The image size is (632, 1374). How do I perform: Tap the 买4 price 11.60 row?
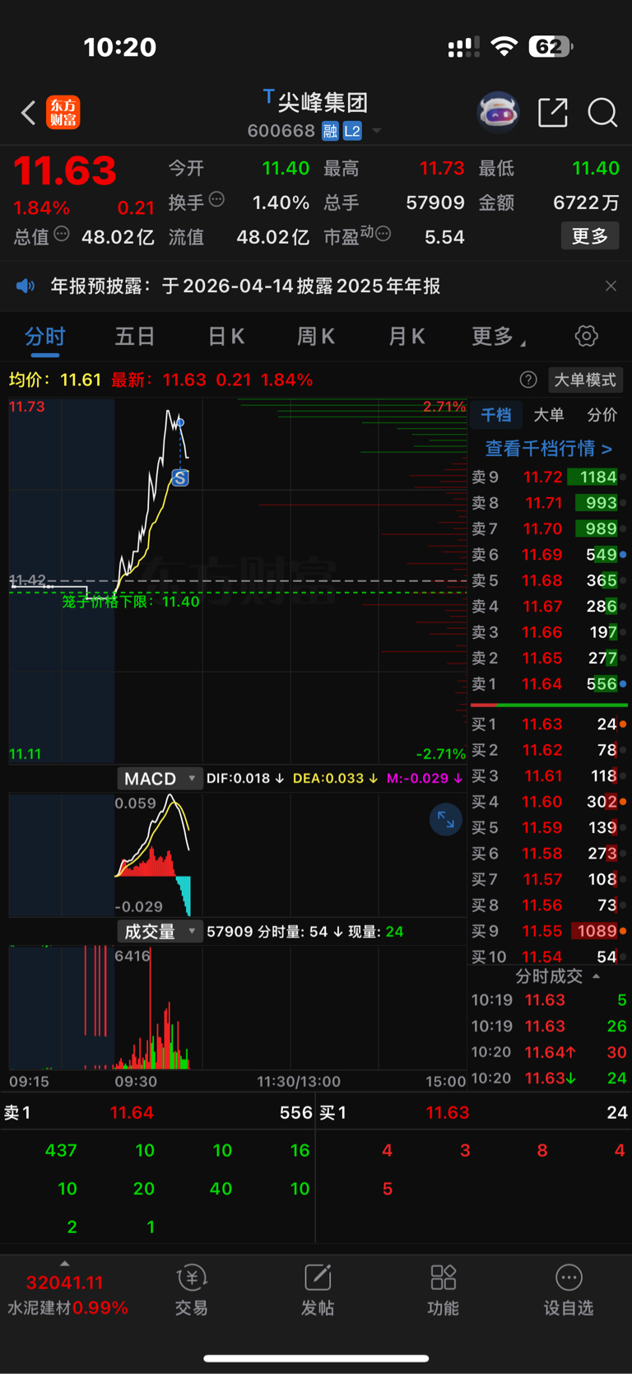549,802
